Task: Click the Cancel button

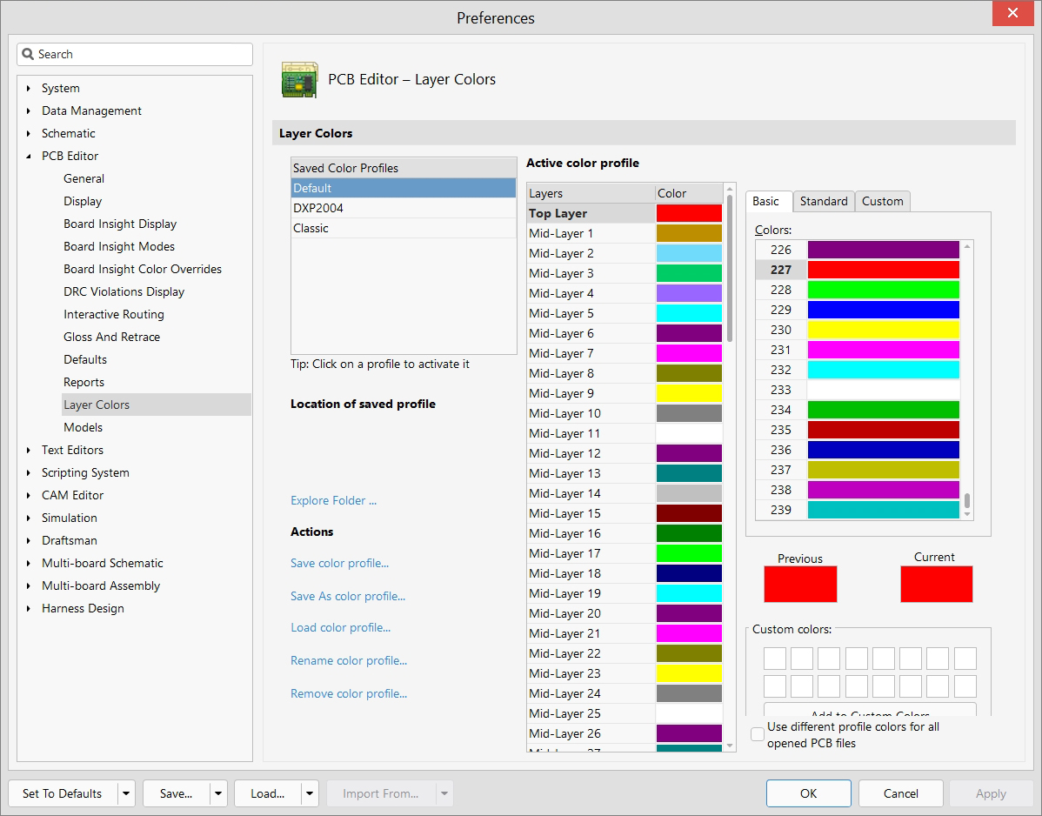Action: tap(900, 793)
